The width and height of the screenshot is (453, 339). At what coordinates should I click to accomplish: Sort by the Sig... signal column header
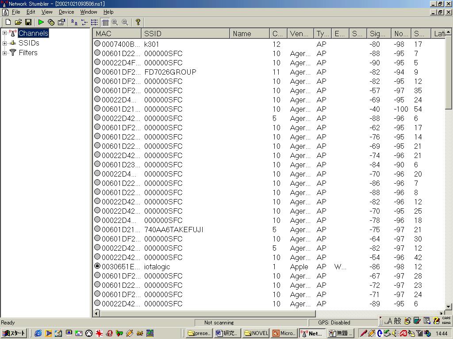tap(379, 34)
